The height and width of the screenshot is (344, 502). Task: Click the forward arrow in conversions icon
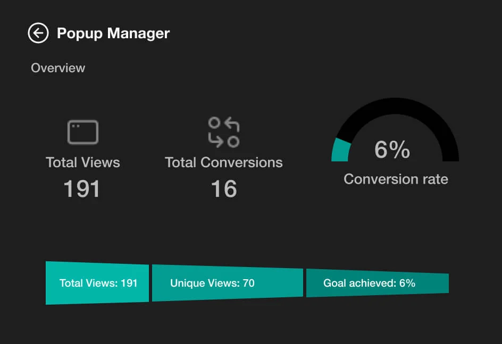tap(215, 141)
